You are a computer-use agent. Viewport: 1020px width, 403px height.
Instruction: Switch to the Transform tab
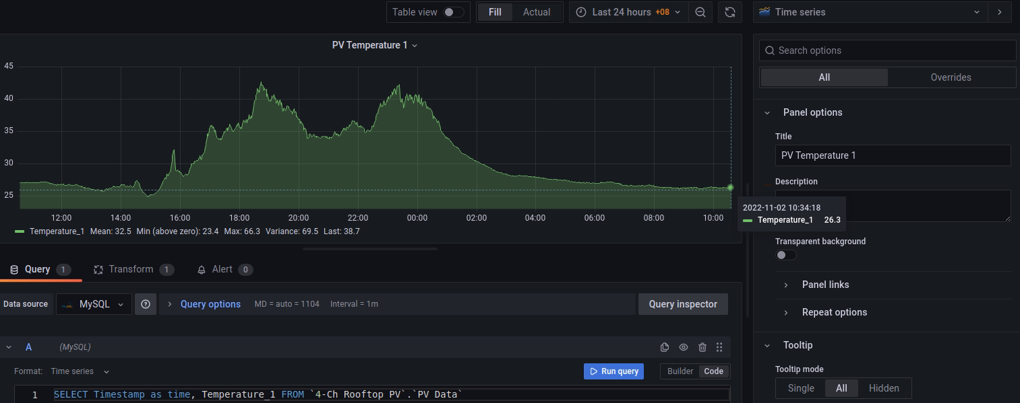click(133, 269)
